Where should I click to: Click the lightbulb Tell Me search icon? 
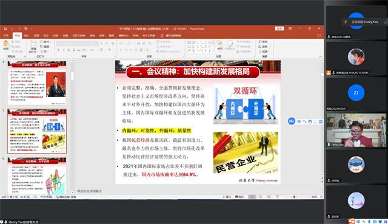162,35
